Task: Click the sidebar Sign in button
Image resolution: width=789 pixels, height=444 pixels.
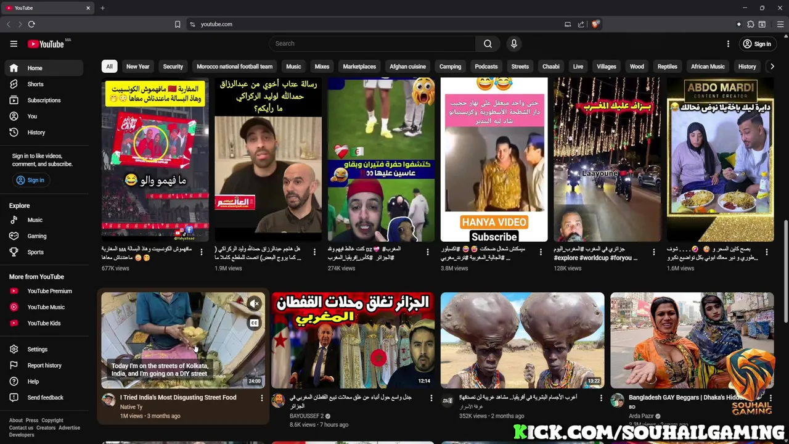Action: point(30,180)
